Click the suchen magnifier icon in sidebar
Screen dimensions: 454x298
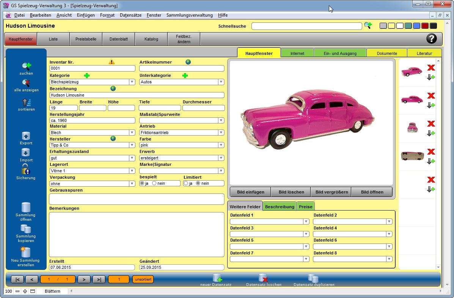pyautogui.click(x=26, y=66)
